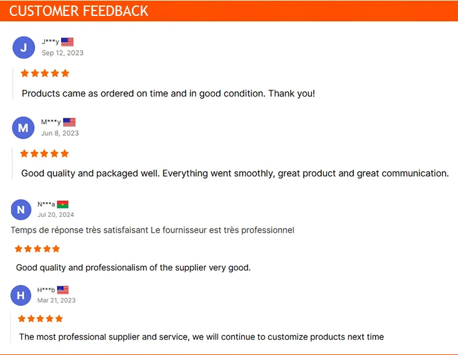This screenshot has height=355, width=458.
Task: Open reviewer name J***y
Action: tap(50, 42)
